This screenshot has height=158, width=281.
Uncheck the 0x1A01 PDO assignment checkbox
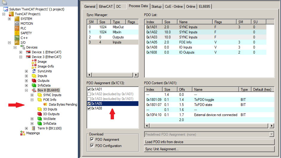[89, 89]
